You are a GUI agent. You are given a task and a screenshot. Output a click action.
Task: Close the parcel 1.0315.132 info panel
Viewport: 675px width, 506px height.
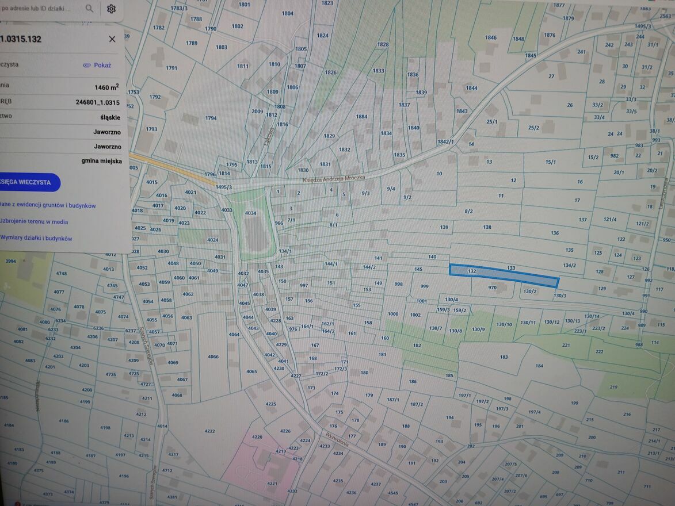112,39
